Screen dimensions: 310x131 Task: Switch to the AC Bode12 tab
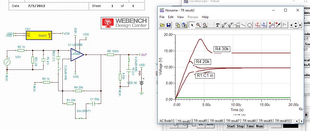pyautogui.click(x=167, y=121)
